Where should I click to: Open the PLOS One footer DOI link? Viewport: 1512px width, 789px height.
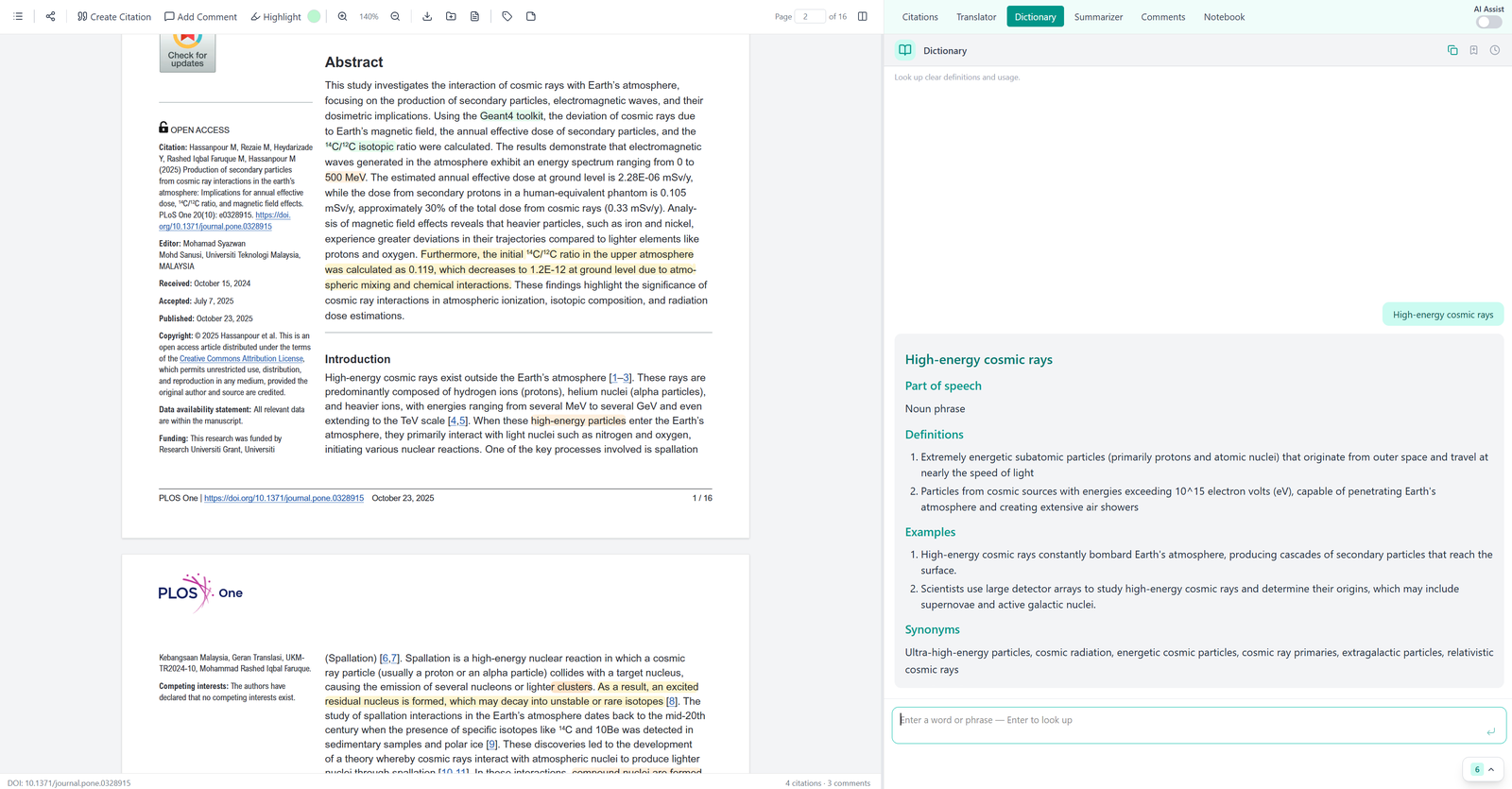click(x=283, y=498)
